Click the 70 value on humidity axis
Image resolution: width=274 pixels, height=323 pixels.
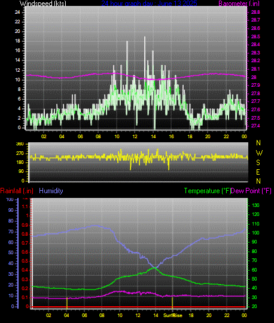[x=11, y=231]
